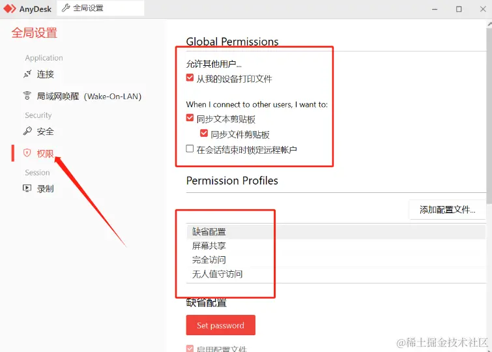Viewport: 492px width, 352px height.
Task: Click the 录制 screen recording icon
Action: click(x=27, y=188)
